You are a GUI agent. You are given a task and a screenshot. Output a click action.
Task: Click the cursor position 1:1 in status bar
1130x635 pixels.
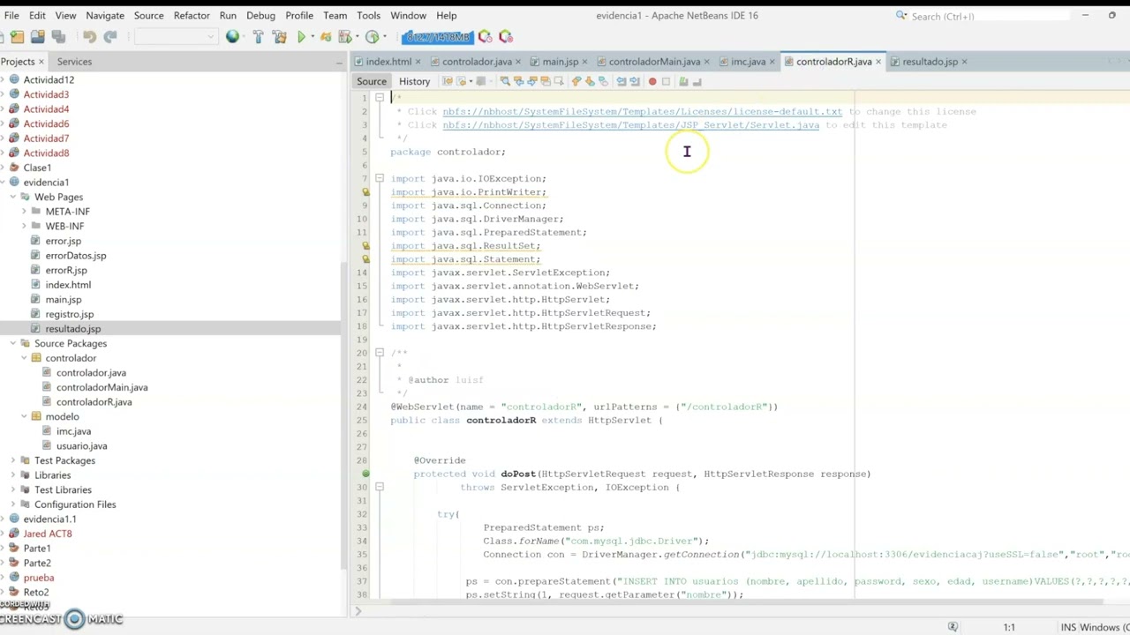(x=1008, y=627)
